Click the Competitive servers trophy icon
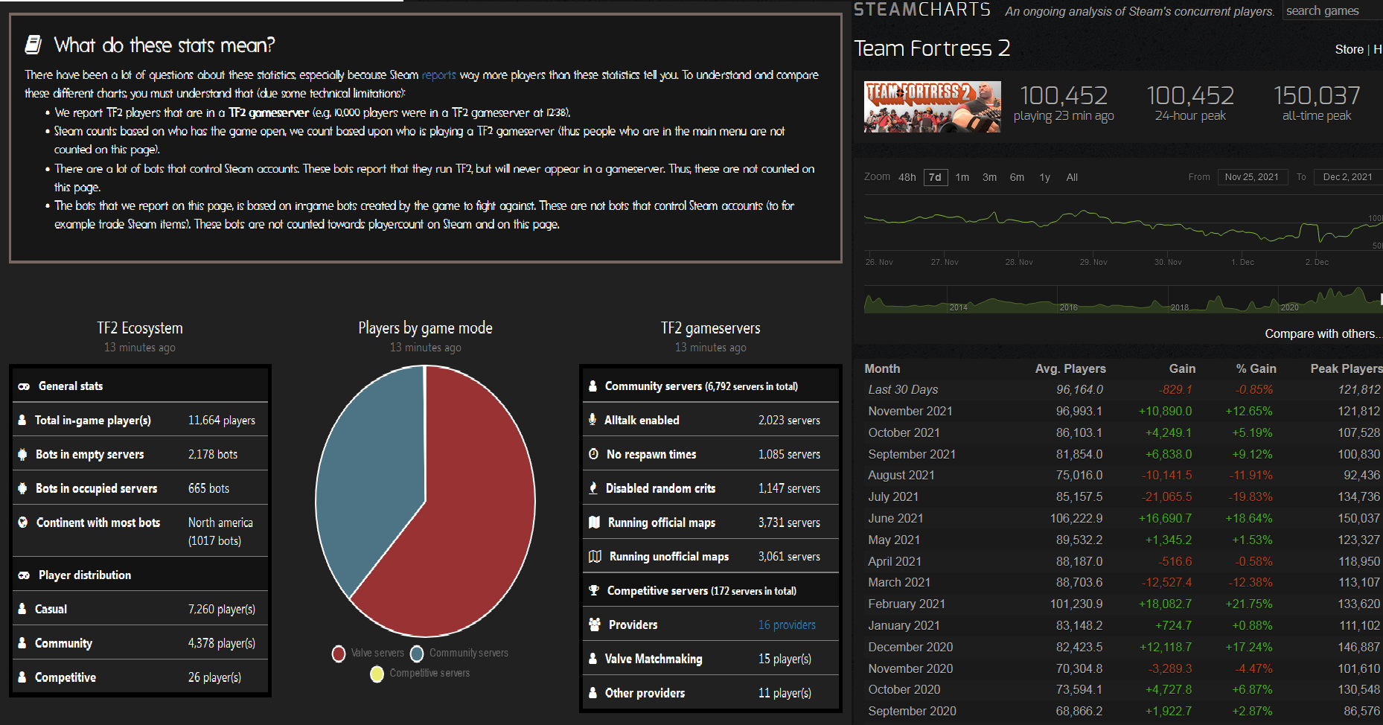 pyautogui.click(x=594, y=590)
